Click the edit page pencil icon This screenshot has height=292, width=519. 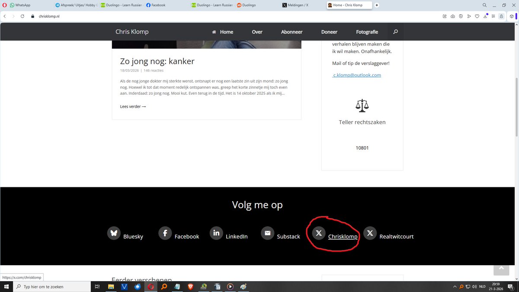tap(445, 16)
